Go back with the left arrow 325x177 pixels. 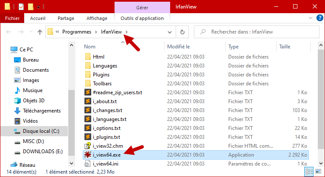[x=9, y=32]
